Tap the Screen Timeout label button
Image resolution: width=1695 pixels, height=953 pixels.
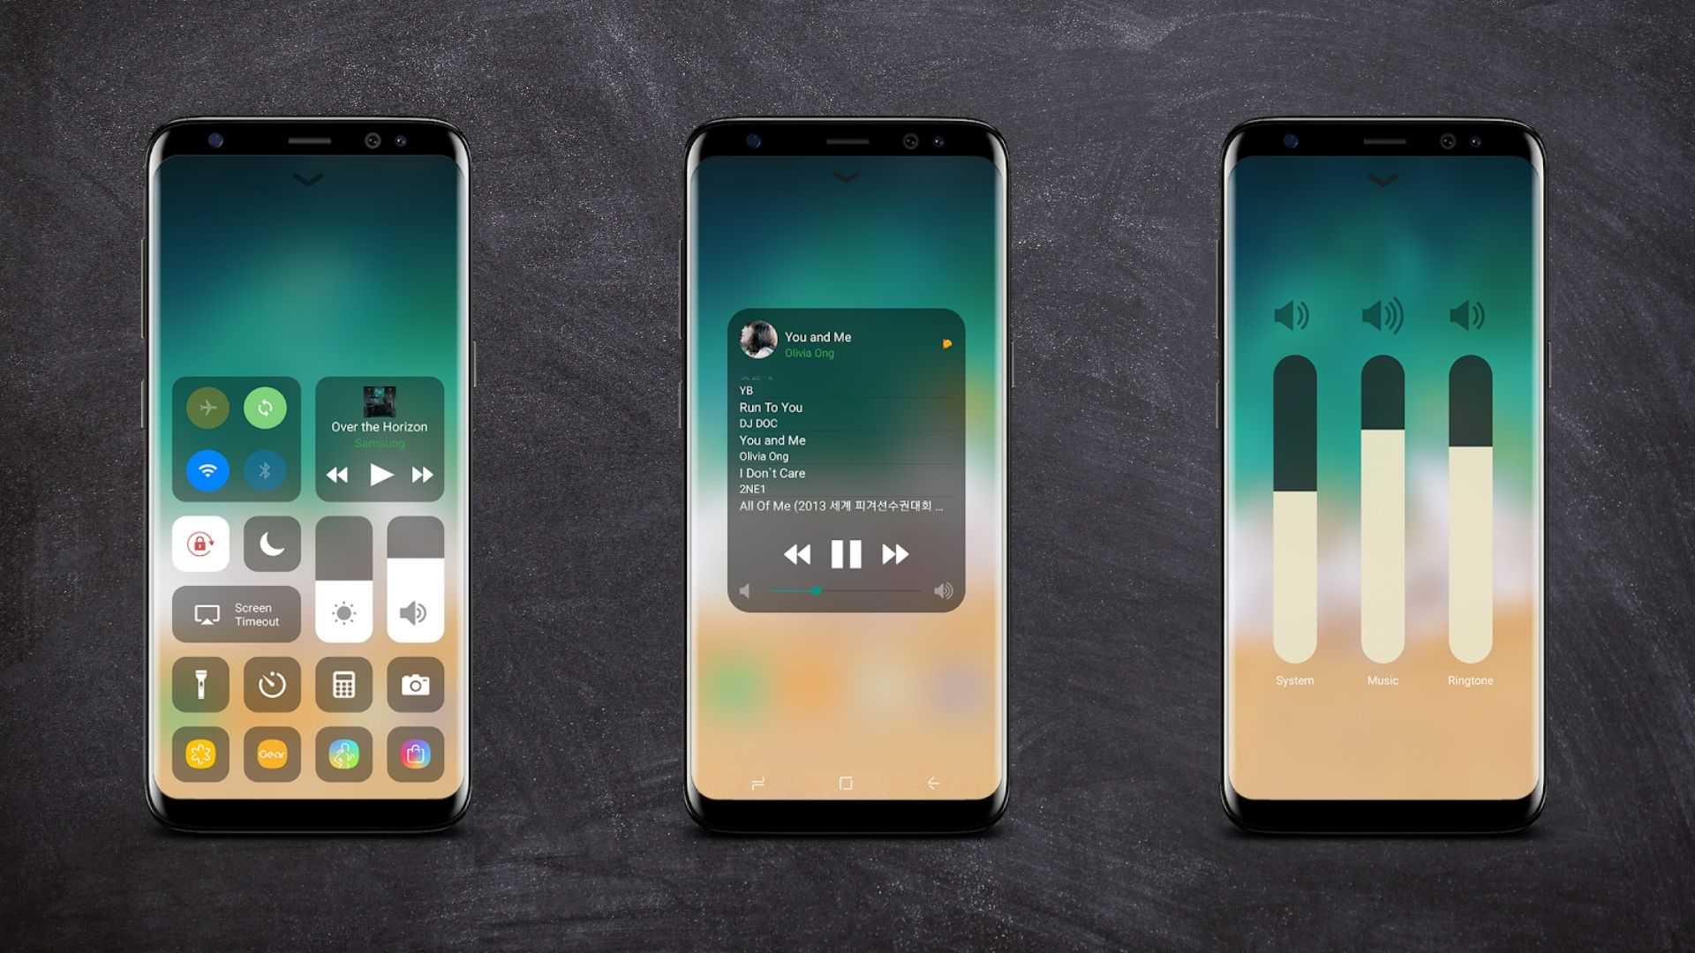click(237, 614)
